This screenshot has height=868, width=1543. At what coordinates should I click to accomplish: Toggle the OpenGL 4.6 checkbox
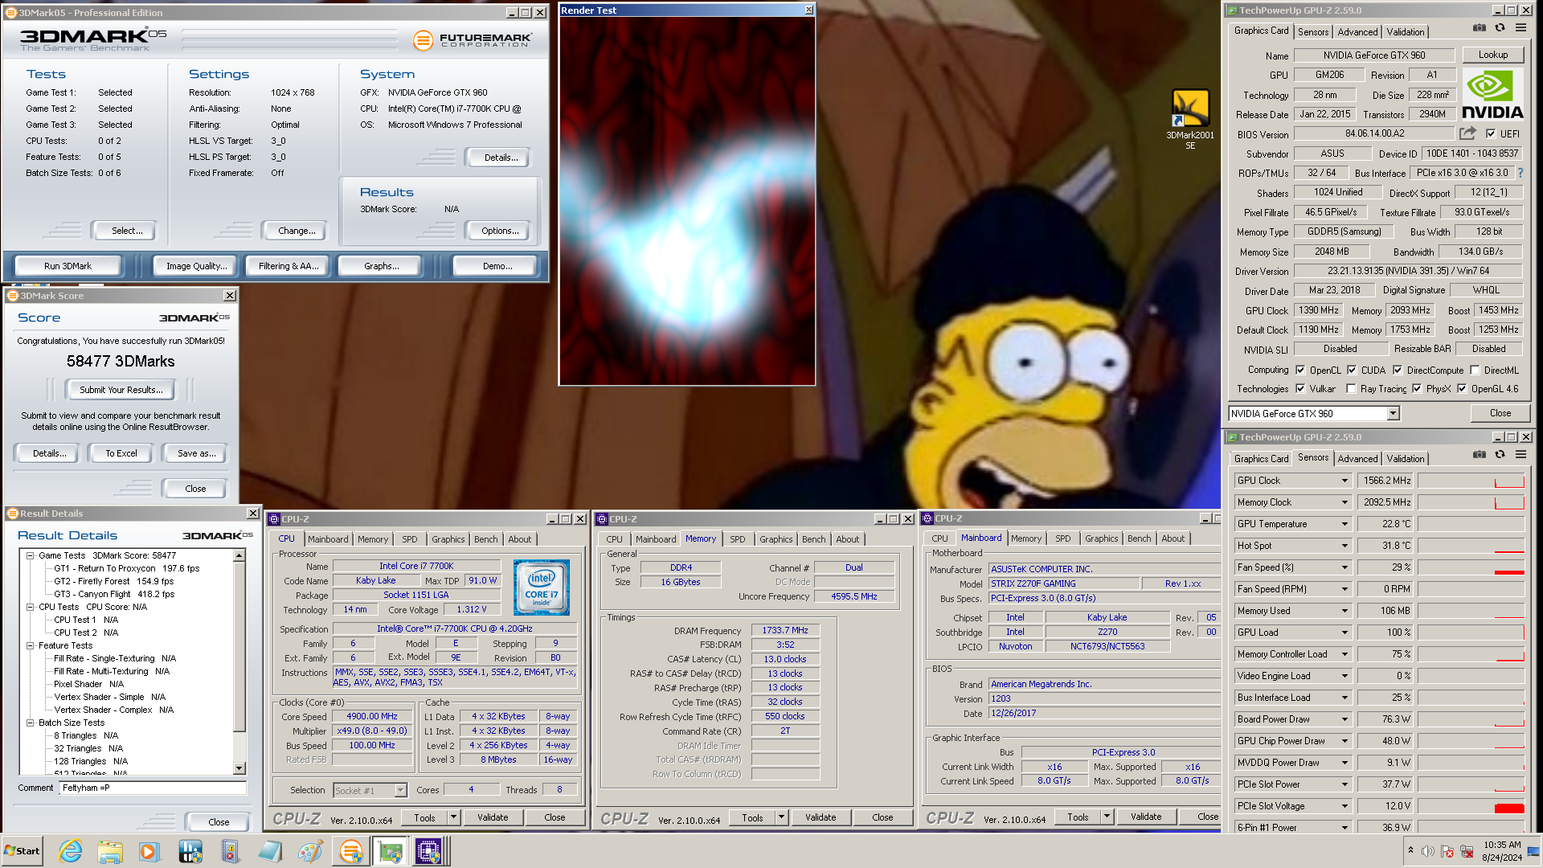click(1462, 389)
